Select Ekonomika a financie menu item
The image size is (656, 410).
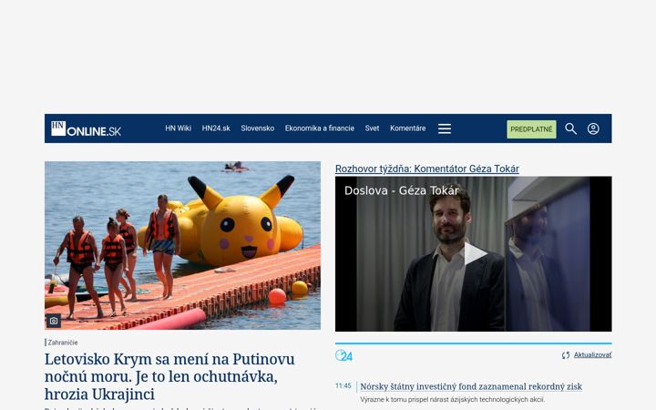pyautogui.click(x=320, y=128)
